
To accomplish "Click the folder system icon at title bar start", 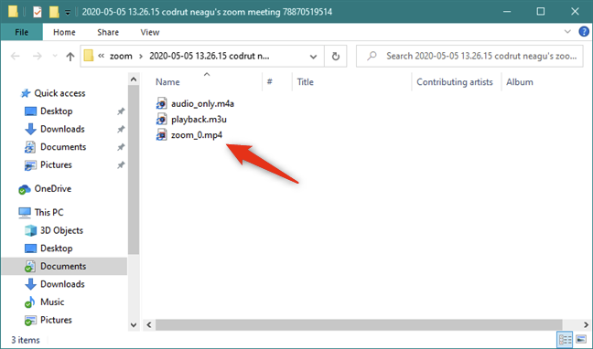I will [x=13, y=12].
